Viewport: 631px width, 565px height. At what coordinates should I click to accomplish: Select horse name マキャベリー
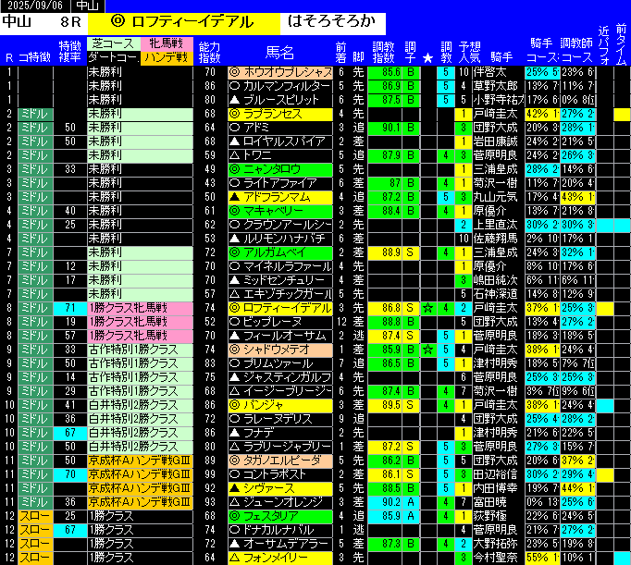tap(280, 211)
